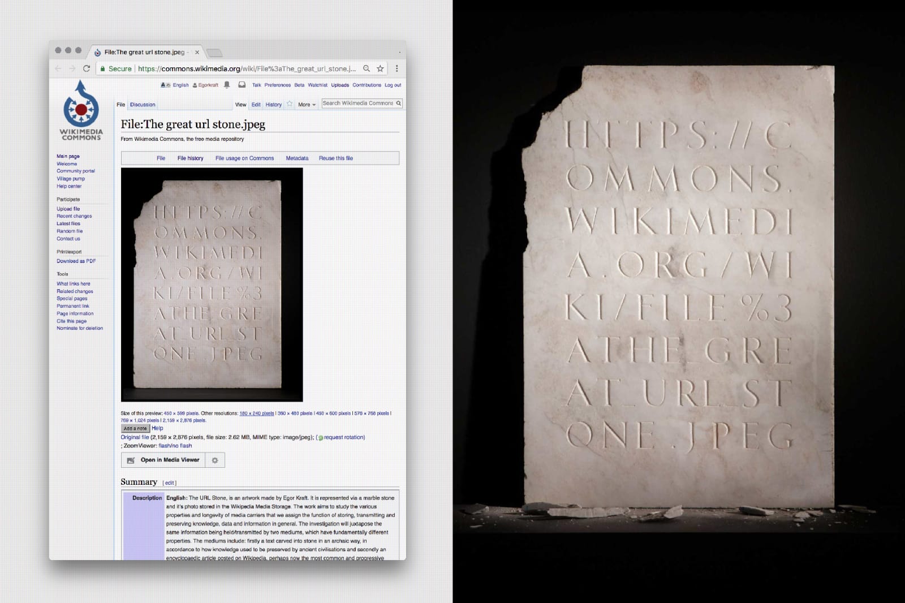Open Special pages sidebar link
Image resolution: width=905 pixels, height=603 pixels.
[x=72, y=299]
